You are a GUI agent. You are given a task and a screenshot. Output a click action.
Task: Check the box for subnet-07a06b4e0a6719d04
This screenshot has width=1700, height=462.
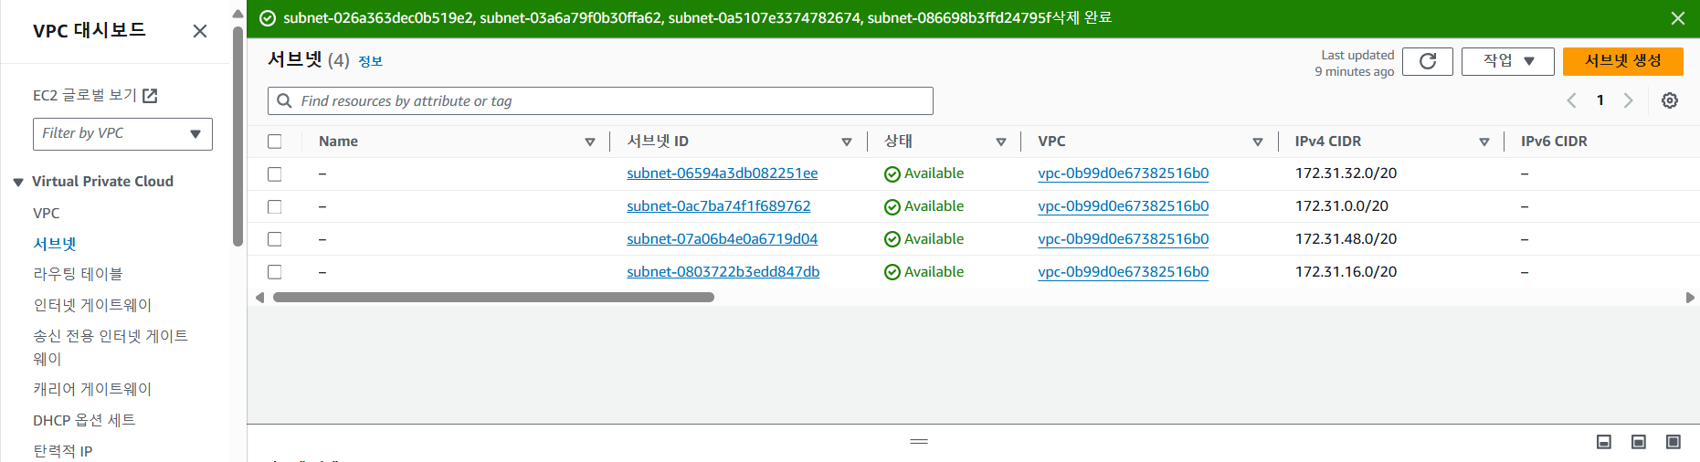pos(275,239)
